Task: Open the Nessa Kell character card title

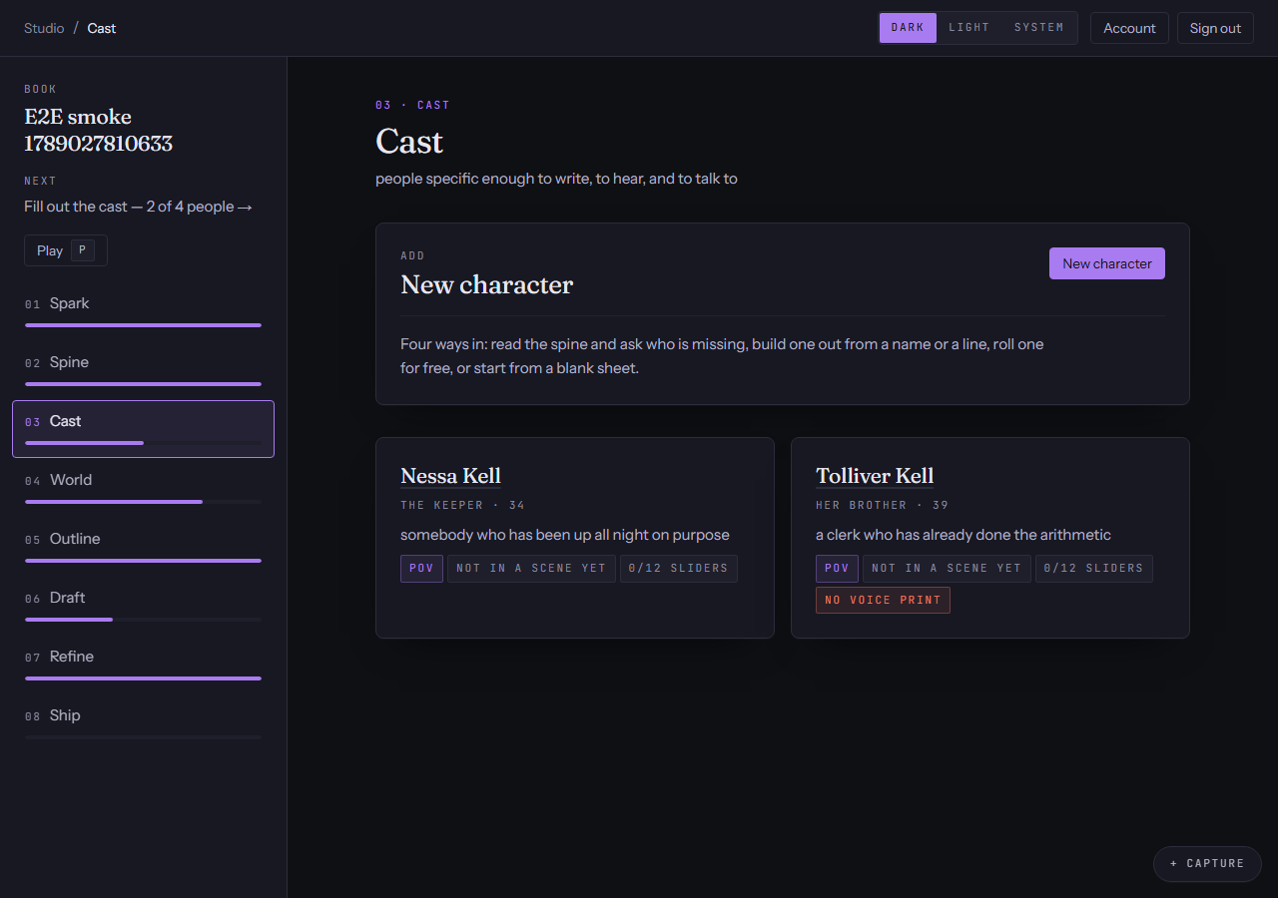Action: (x=450, y=476)
